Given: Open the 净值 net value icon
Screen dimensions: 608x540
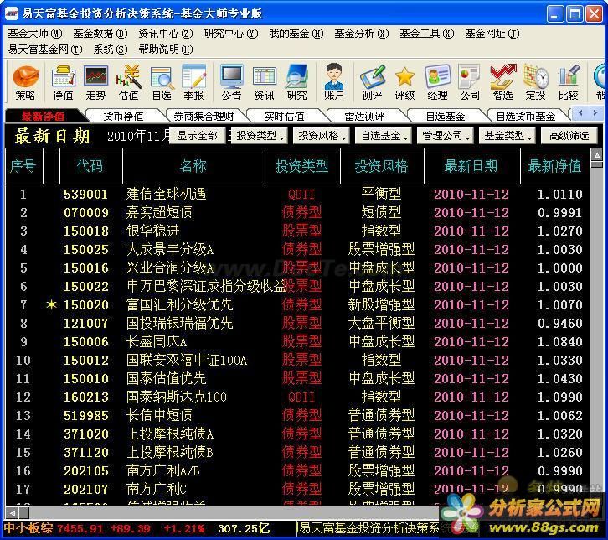Looking at the screenshot, I should coord(63,81).
